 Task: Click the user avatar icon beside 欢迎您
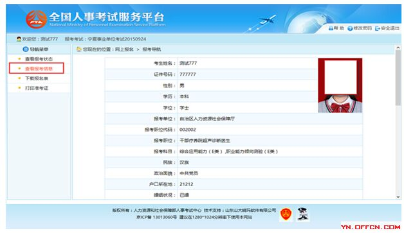(x=19, y=39)
